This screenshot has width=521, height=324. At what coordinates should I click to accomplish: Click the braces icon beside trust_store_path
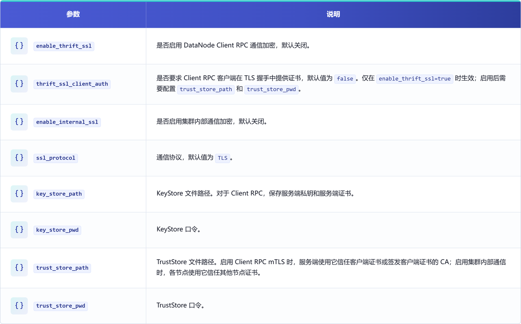point(19,268)
